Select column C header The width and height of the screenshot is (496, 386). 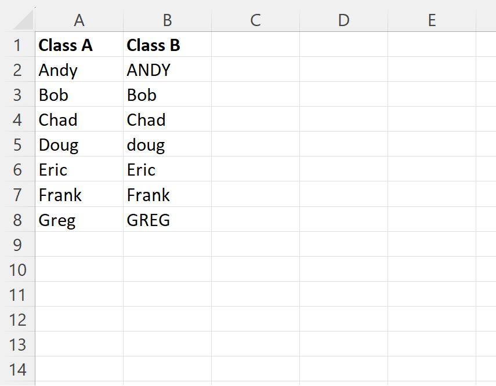click(x=256, y=20)
